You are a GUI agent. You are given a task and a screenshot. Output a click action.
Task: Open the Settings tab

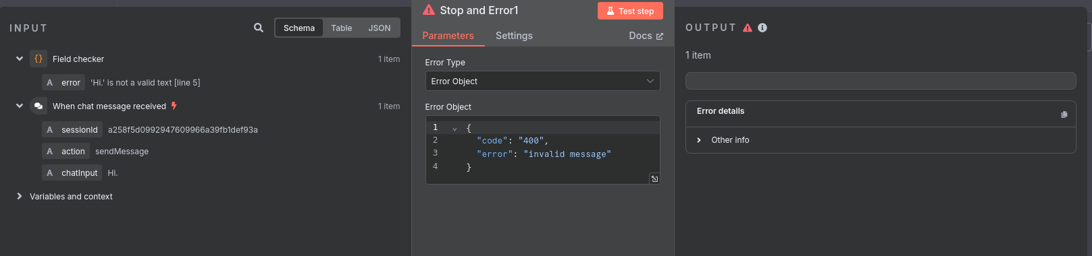click(514, 36)
